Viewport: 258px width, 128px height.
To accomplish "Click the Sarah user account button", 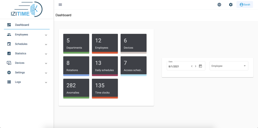I will [x=245, y=4].
